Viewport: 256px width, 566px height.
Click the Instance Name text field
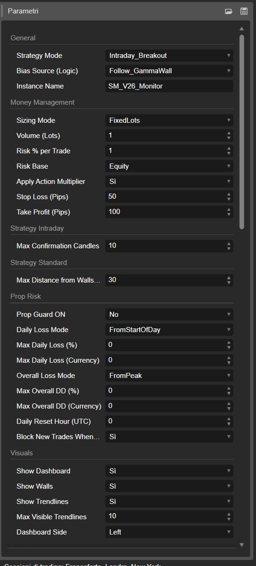click(169, 87)
